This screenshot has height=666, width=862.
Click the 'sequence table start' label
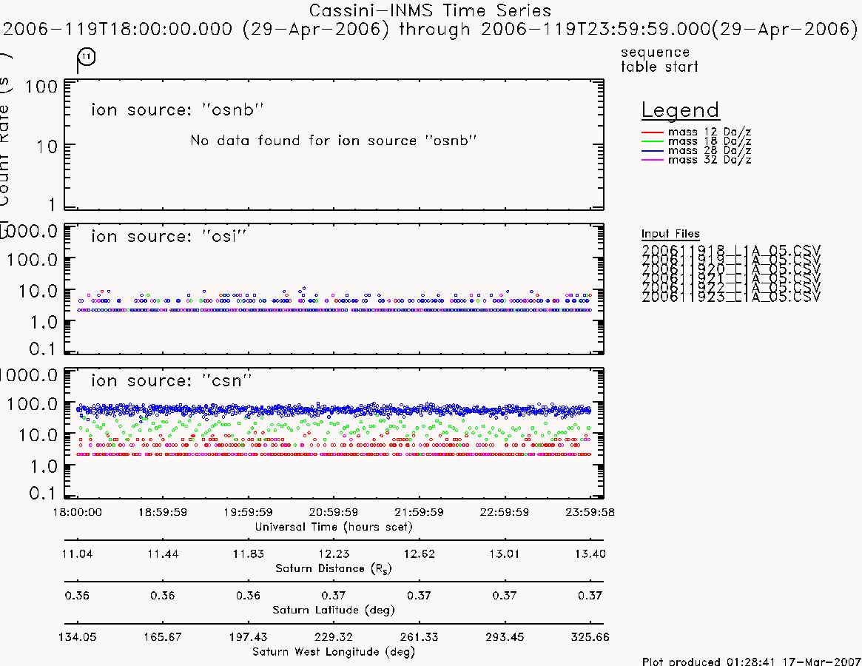pyautogui.click(x=659, y=59)
